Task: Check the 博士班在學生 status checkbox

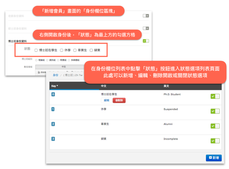Action: pos(36,50)
